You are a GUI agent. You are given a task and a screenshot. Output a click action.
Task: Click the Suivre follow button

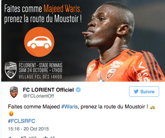tap(144, 91)
